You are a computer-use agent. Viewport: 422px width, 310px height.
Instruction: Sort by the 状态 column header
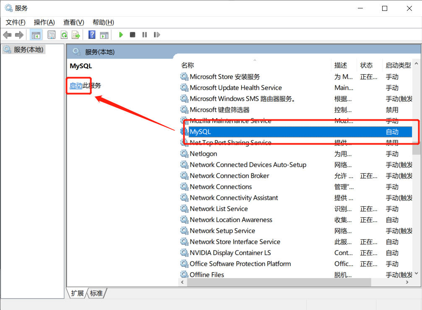coord(369,65)
